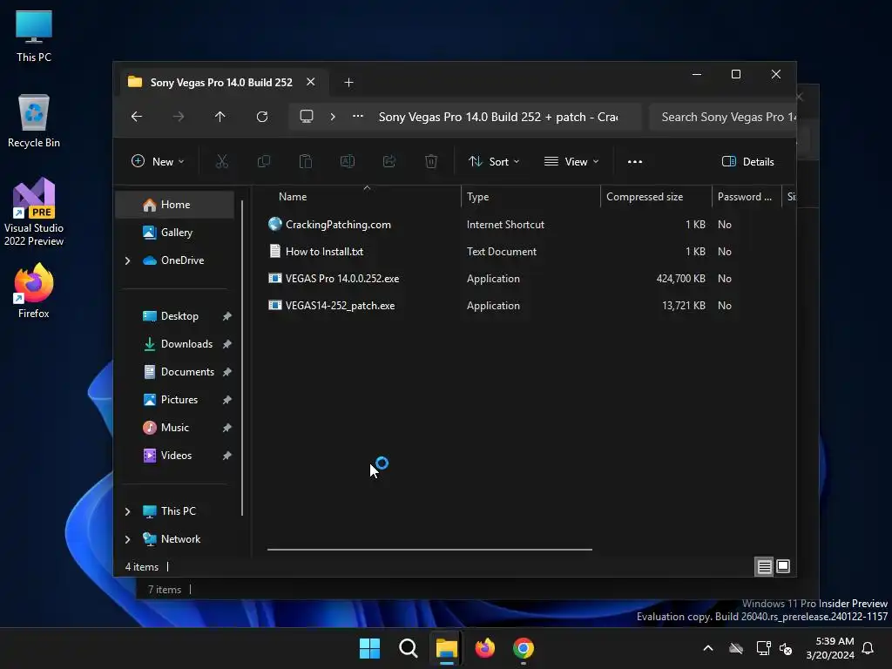The height and width of the screenshot is (669, 892).
Task: Open the notification bell
Action: 868,648
